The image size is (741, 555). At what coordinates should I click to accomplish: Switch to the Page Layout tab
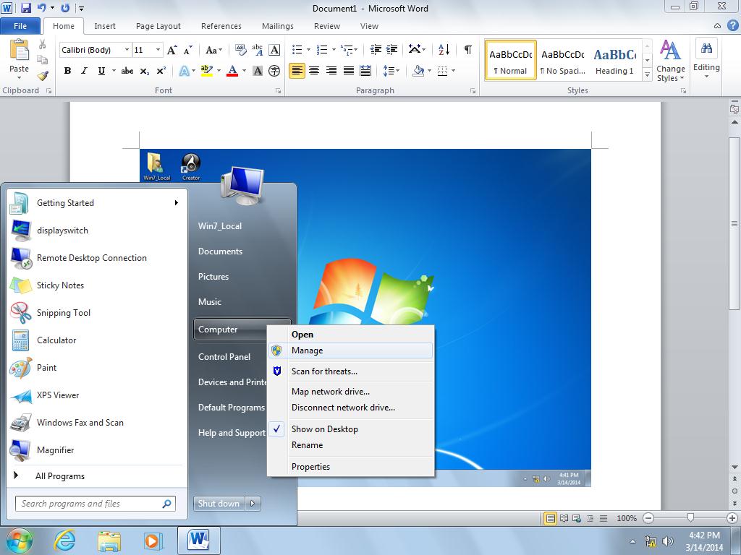158,26
